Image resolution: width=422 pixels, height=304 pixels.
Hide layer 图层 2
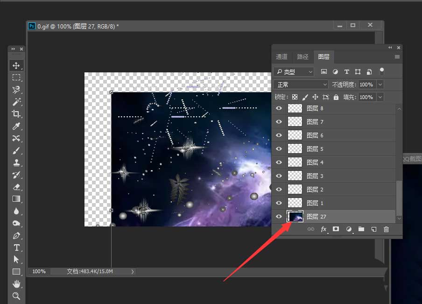(x=279, y=189)
